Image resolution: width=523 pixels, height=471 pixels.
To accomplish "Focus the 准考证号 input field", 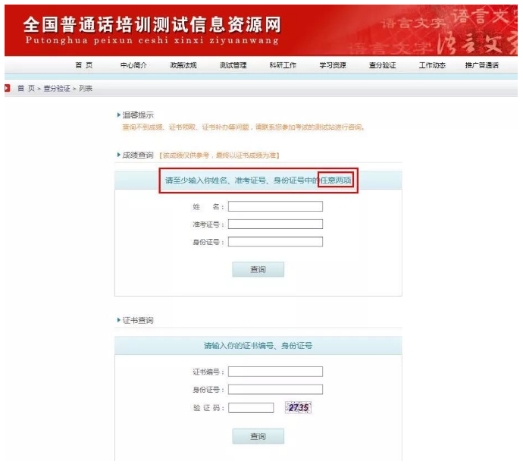I will click(x=275, y=224).
